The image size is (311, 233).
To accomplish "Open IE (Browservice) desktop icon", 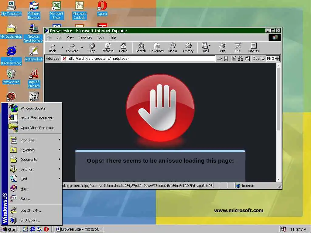I will coord(11,56).
